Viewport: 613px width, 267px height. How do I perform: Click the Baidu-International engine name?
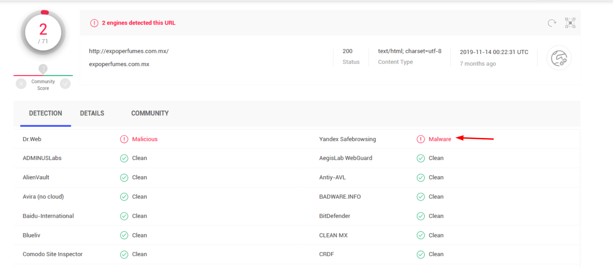[48, 216]
